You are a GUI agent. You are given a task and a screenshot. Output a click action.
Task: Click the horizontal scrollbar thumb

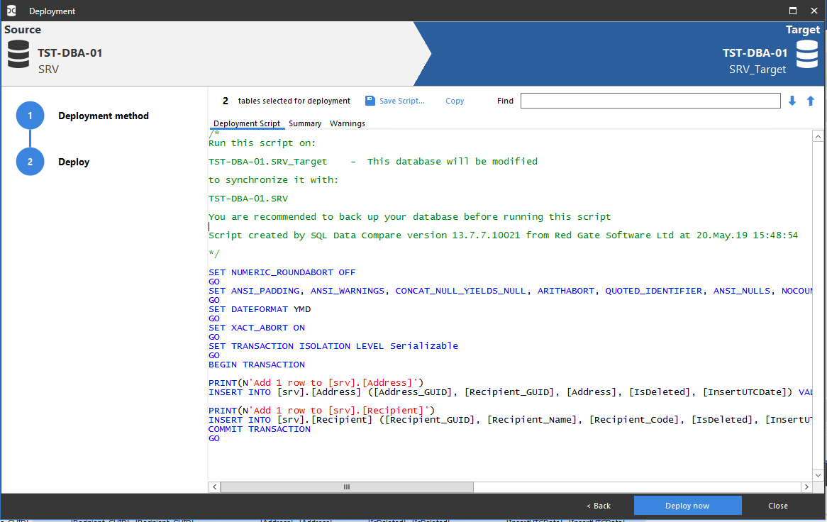(x=347, y=487)
